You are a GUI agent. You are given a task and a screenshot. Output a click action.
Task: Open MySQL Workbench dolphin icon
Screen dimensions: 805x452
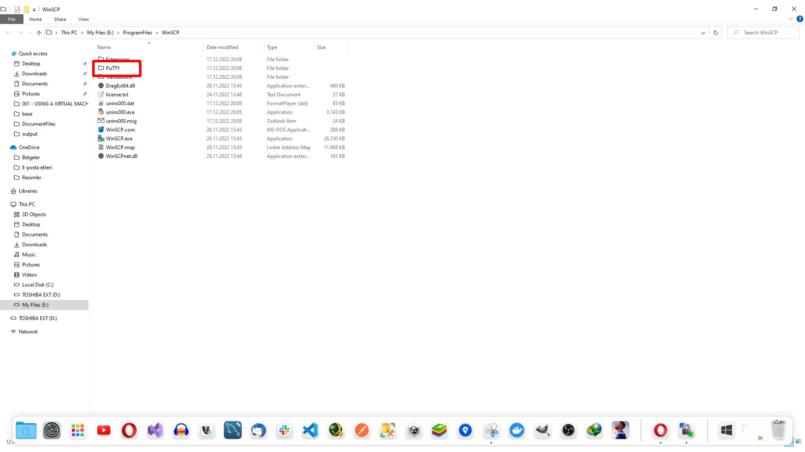(x=233, y=430)
